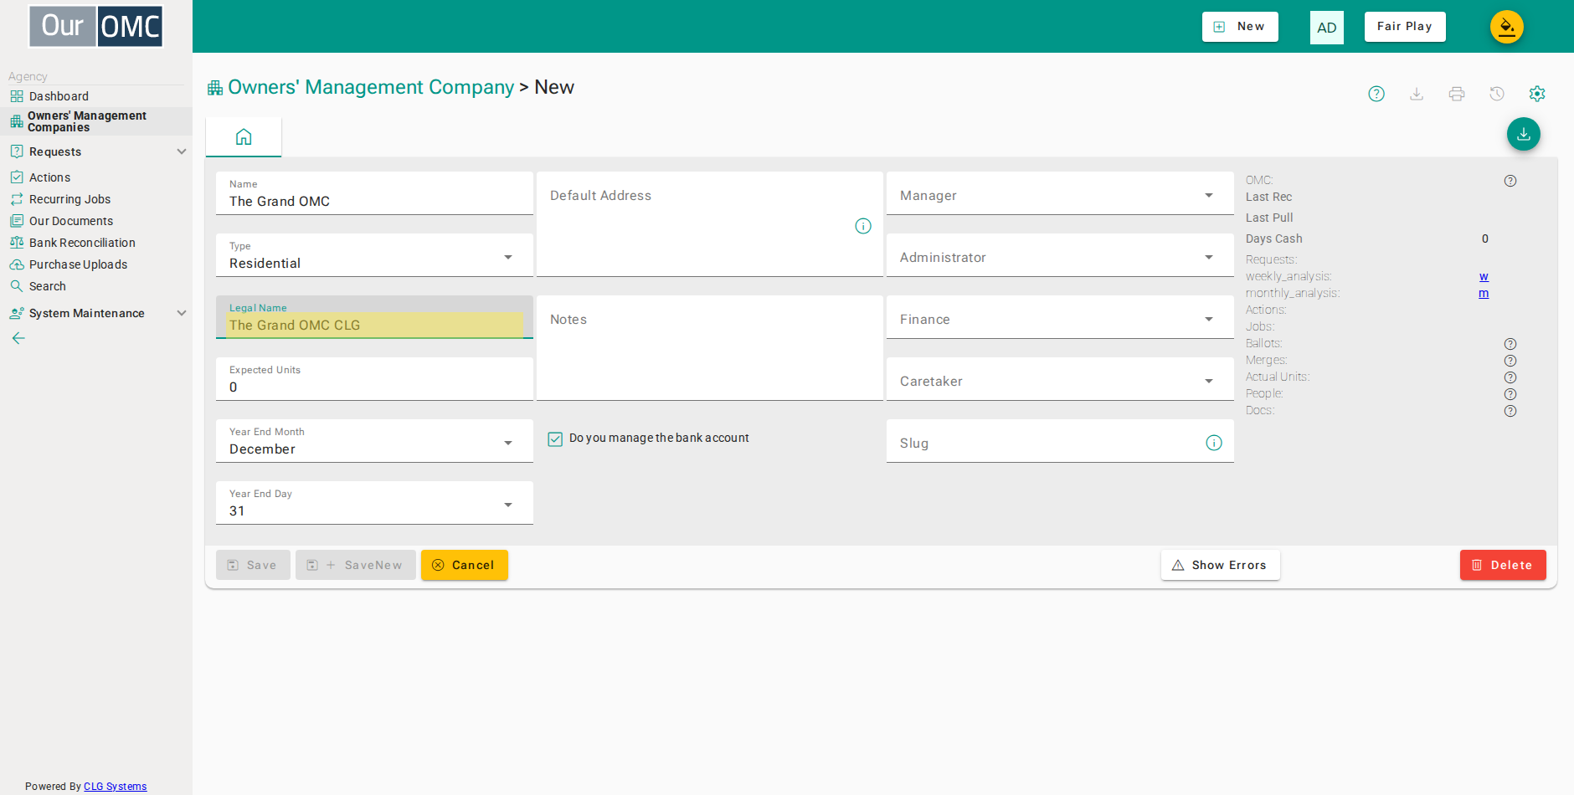Click the red Delete button

1503,565
